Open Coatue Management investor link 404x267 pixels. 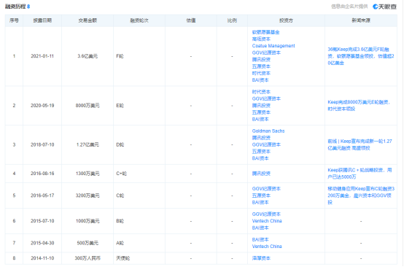point(273,46)
